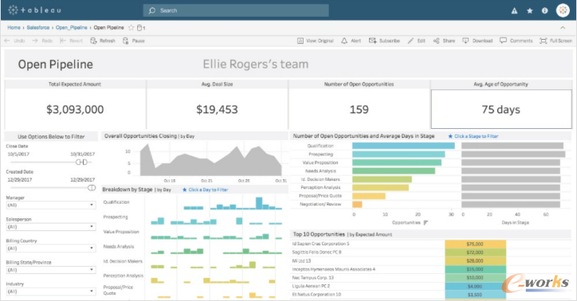Focus the Search field
577x301 pixels.
pyautogui.click(x=236, y=10)
